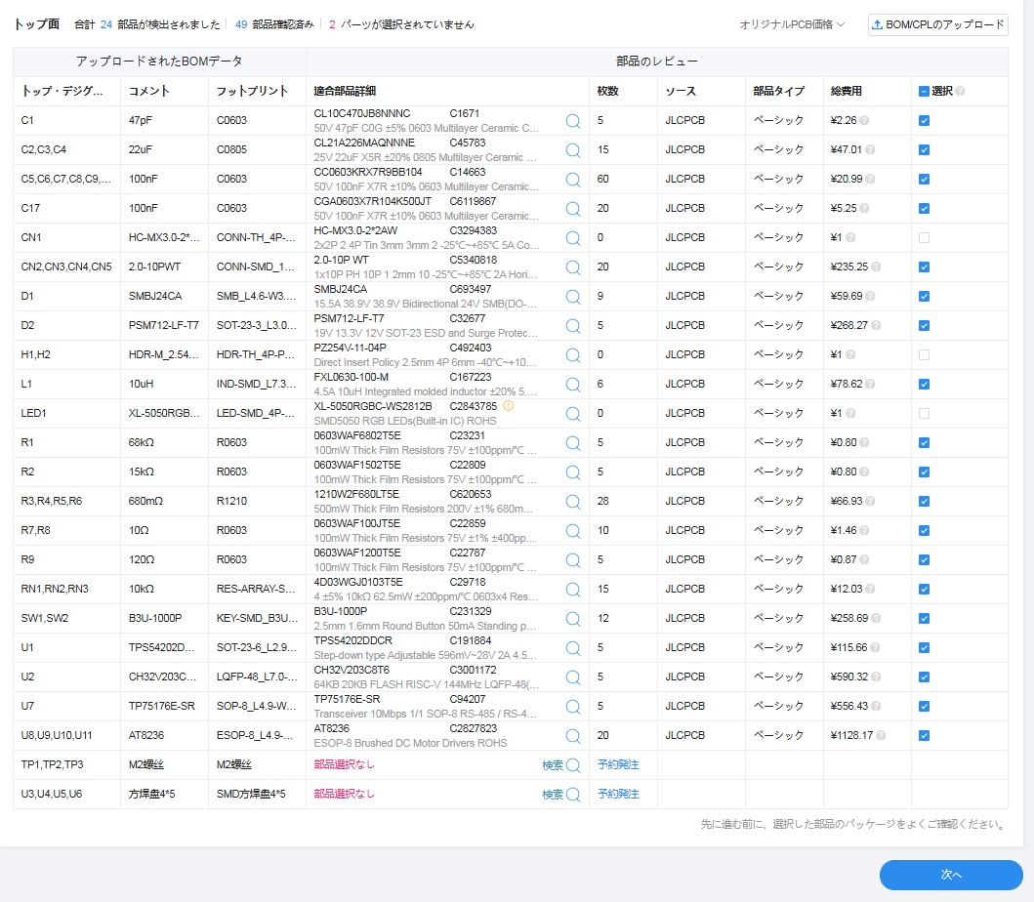Click help icon next to ¥590.32
Viewport: 1034px width, 902px height.
[x=876, y=676]
